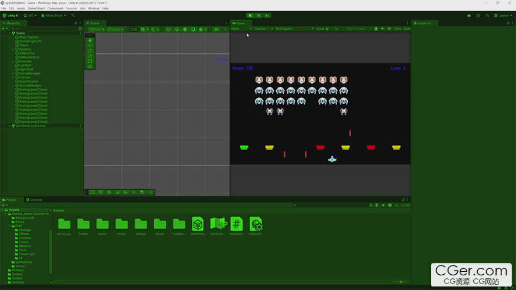The image size is (516, 290).
Task: Open the Edit menu
Action: pos(11,8)
